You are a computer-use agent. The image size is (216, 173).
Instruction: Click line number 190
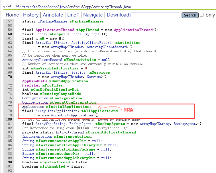(x=9, y=162)
